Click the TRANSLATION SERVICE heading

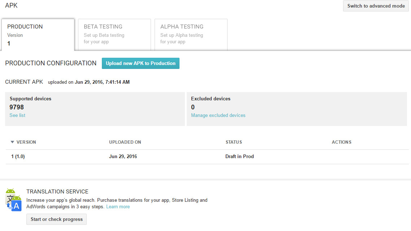(x=57, y=192)
